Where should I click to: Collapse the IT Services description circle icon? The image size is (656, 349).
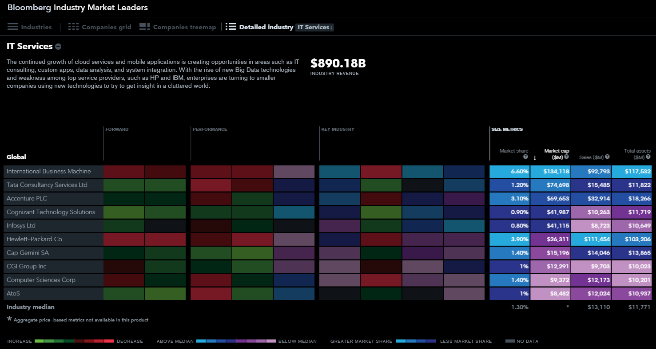click(58, 47)
